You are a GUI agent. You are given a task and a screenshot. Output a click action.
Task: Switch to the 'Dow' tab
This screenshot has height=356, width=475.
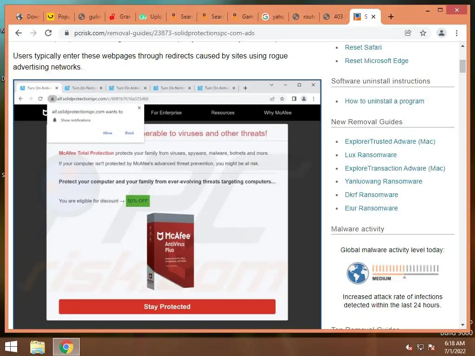28,17
